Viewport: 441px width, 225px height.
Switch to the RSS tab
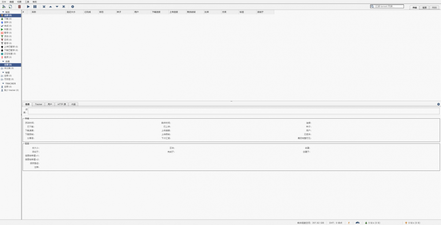coord(434,7)
